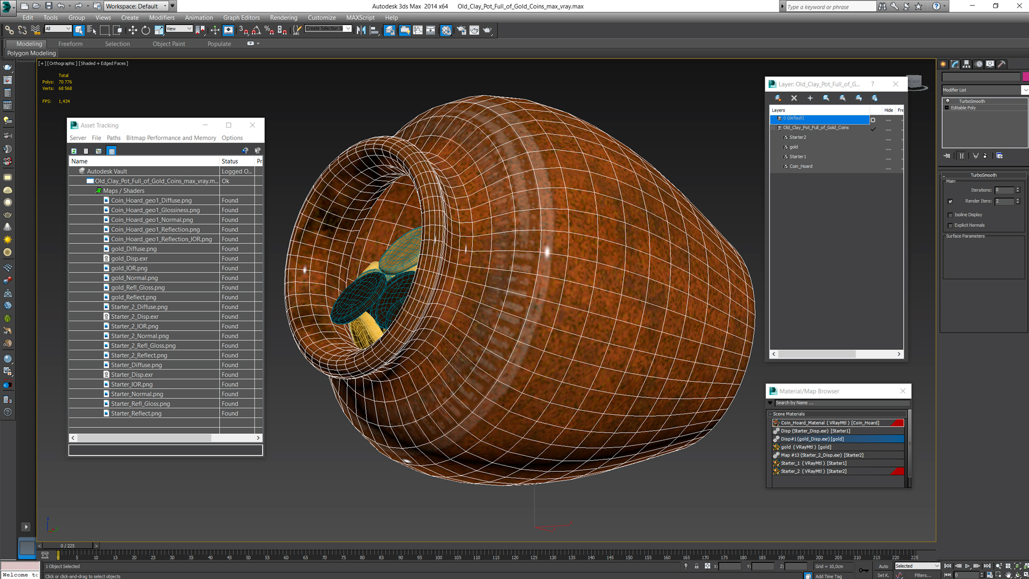Screen dimensions: 1029x579
Task: Open the Graph Editors menu
Action: (x=241, y=18)
